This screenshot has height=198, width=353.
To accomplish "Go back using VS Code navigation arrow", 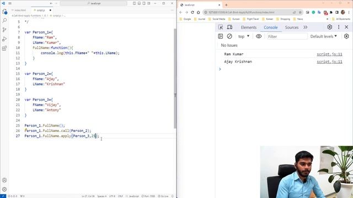I will pos(51,3).
